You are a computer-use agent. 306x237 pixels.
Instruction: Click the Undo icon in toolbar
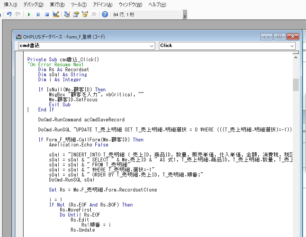pyautogui.click(x=9, y=14)
